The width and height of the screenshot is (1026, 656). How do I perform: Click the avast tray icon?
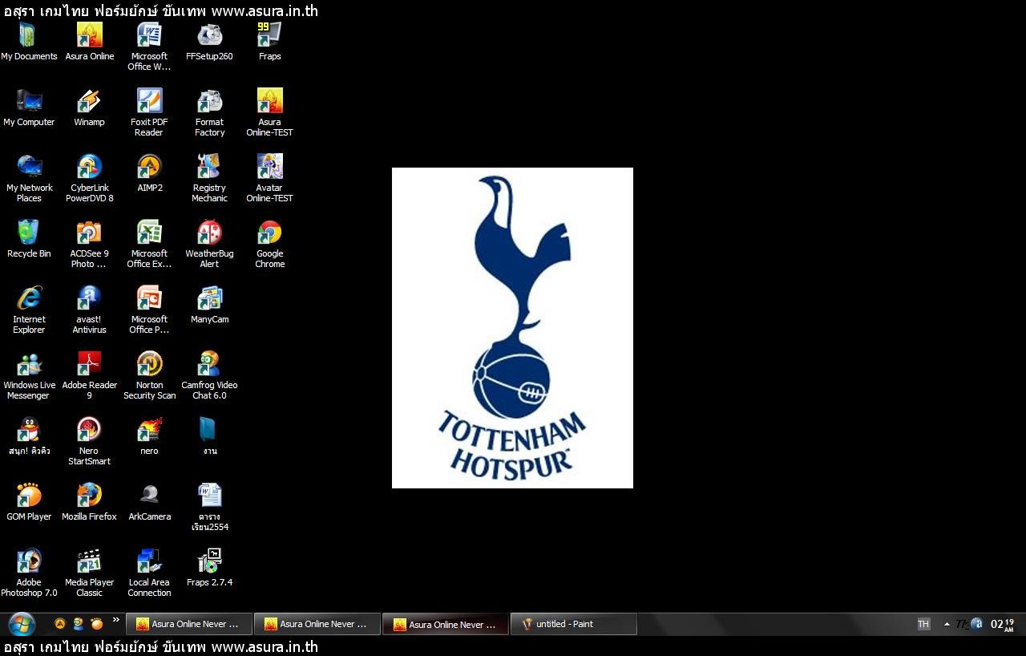point(977,623)
